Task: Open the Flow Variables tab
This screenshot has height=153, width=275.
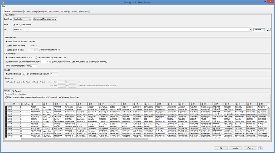Action: click(54, 12)
